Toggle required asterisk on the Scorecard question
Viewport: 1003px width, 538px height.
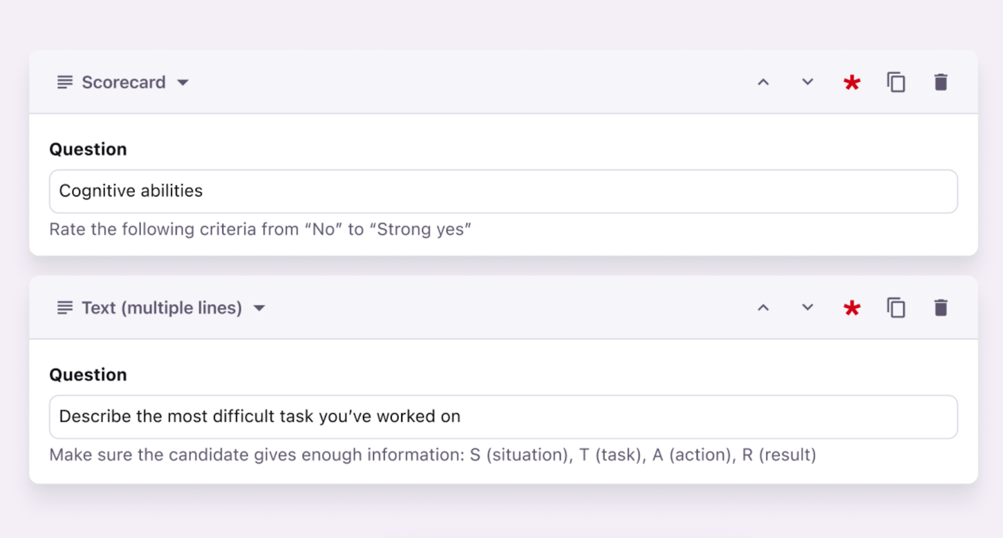click(x=851, y=83)
